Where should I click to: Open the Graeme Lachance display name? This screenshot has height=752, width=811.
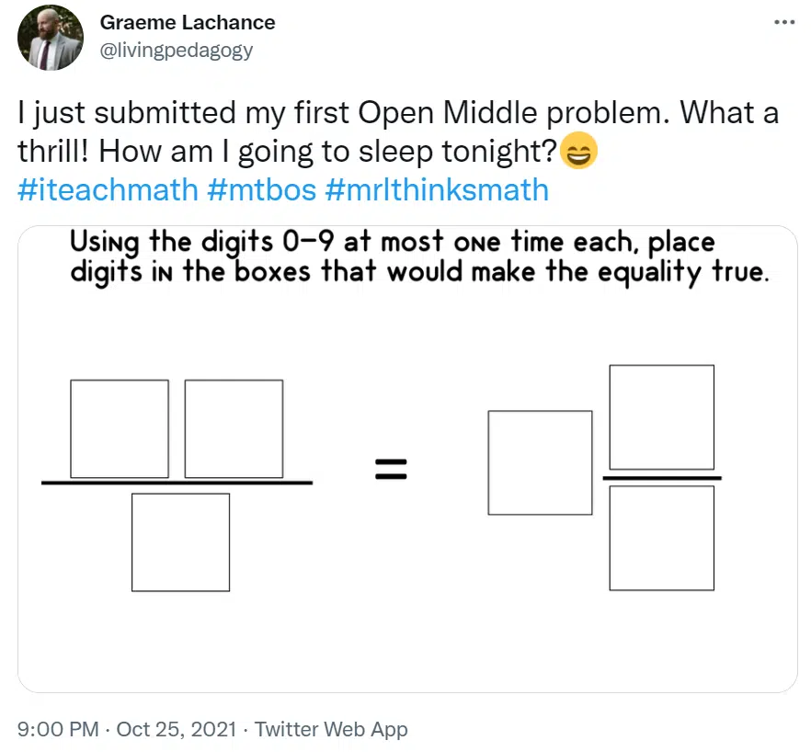click(x=188, y=23)
